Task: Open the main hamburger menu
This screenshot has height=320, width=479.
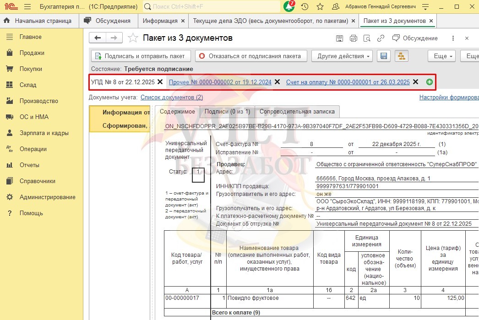Action: (x=27, y=7)
